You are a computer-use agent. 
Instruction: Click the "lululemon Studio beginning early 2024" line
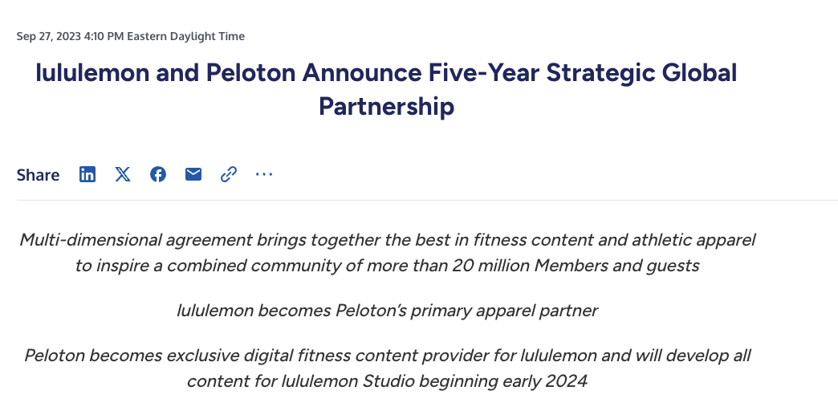(434, 381)
